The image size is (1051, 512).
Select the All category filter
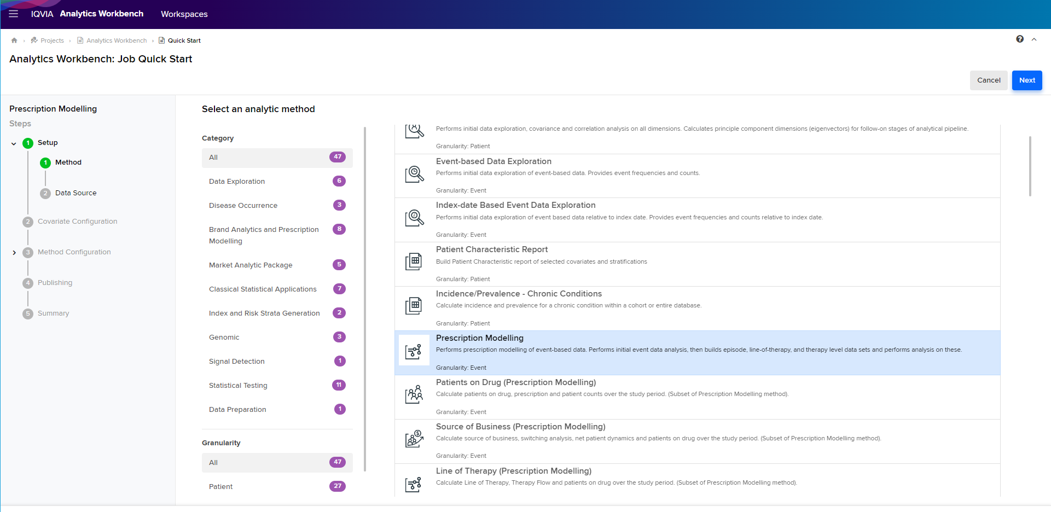coord(277,158)
